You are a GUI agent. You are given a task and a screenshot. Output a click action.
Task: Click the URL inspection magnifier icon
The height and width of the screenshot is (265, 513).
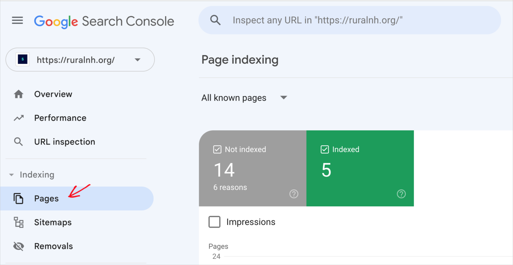(18, 142)
